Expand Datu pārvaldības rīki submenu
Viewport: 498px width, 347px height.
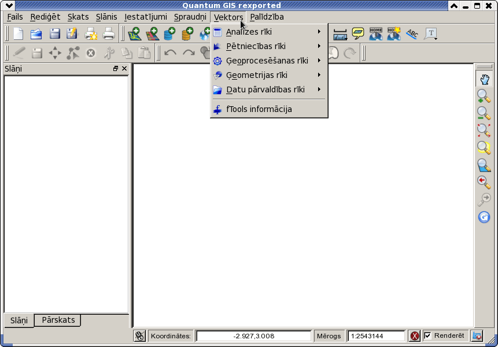coord(269,89)
